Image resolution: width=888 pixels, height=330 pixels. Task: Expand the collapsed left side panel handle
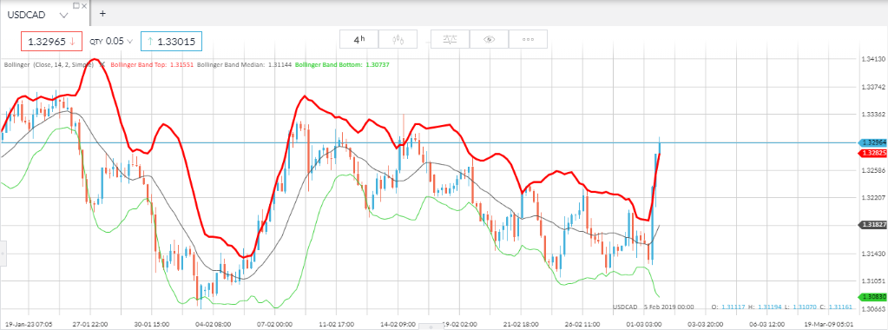[3, 253]
